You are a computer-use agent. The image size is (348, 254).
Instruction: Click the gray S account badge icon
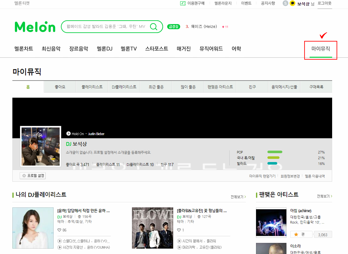click(286, 3)
